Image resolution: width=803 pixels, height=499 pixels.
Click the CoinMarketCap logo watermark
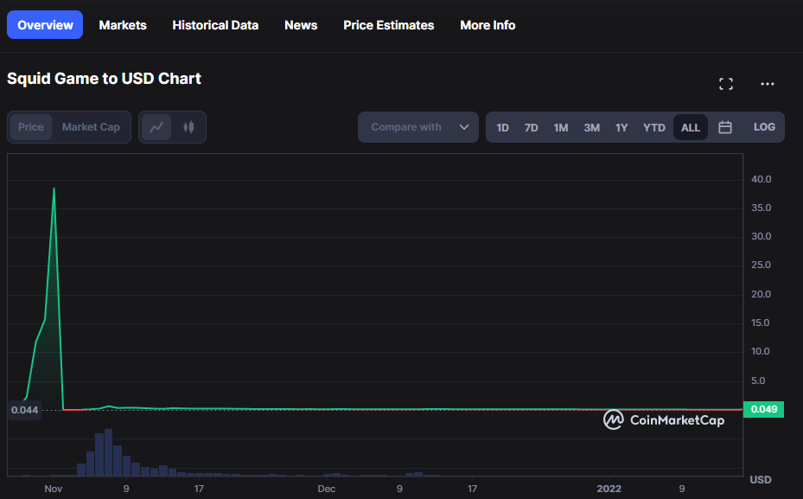(x=664, y=420)
